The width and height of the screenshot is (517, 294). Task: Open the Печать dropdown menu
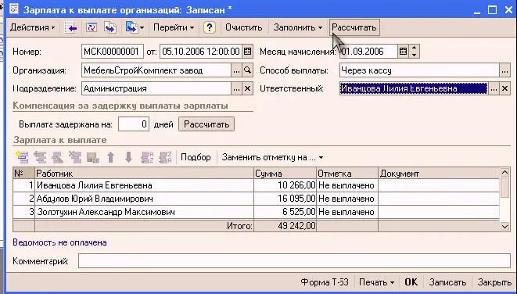point(376,282)
